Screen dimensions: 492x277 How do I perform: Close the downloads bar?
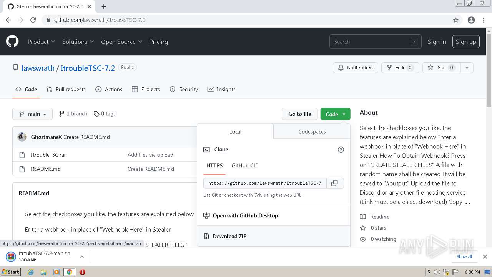pyautogui.click(x=485, y=257)
